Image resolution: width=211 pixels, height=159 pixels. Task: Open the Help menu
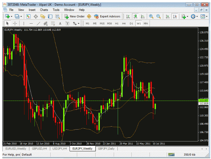tap(82, 10)
